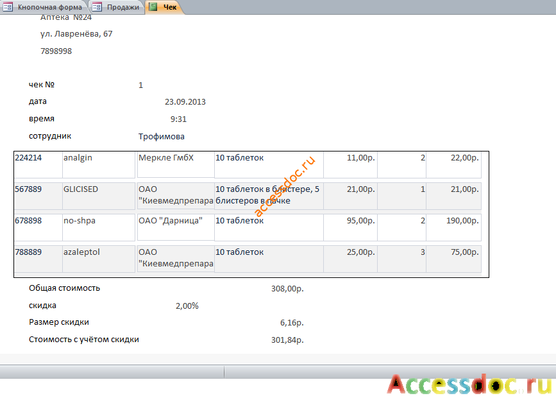Click the discount amount 6,16р.
This screenshot has width=556, height=398.
(292, 323)
